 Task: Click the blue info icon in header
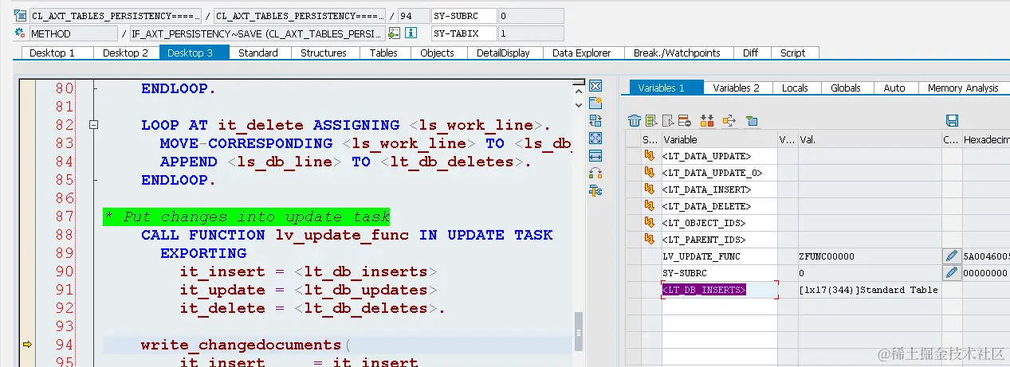(x=411, y=33)
